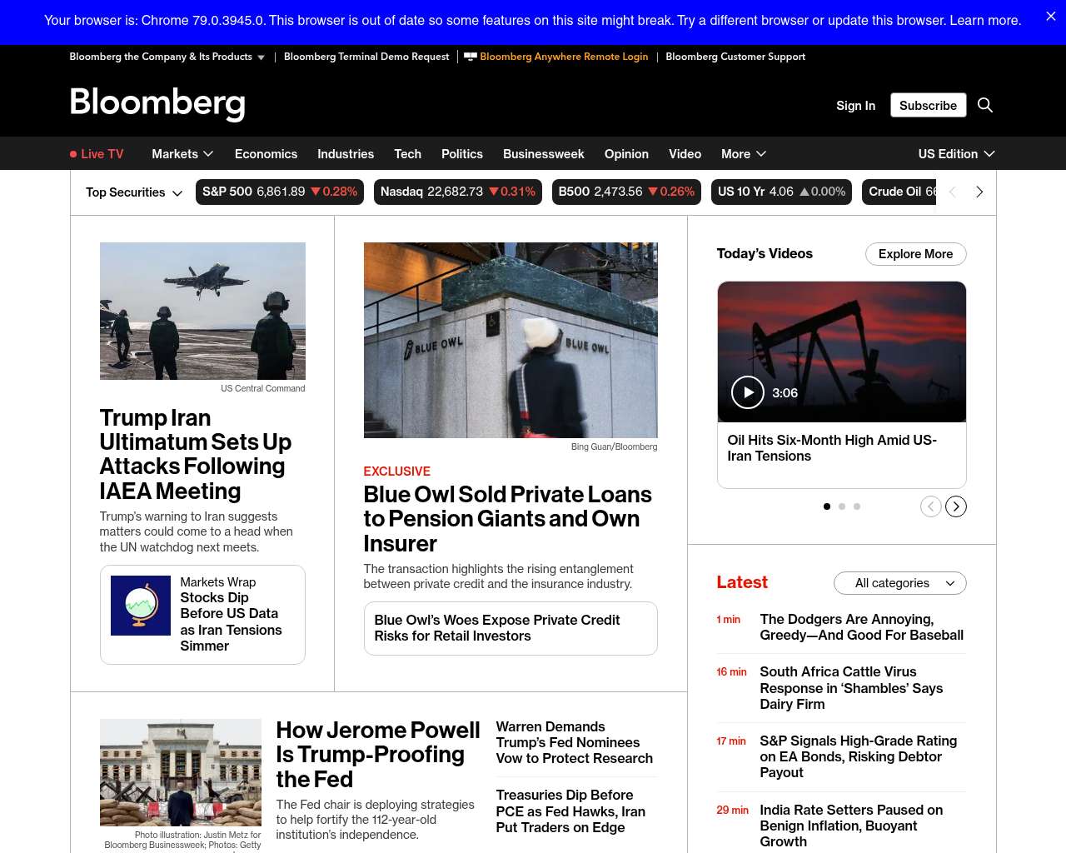Open the Politics section
The height and width of the screenshot is (853, 1066).
point(462,154)
